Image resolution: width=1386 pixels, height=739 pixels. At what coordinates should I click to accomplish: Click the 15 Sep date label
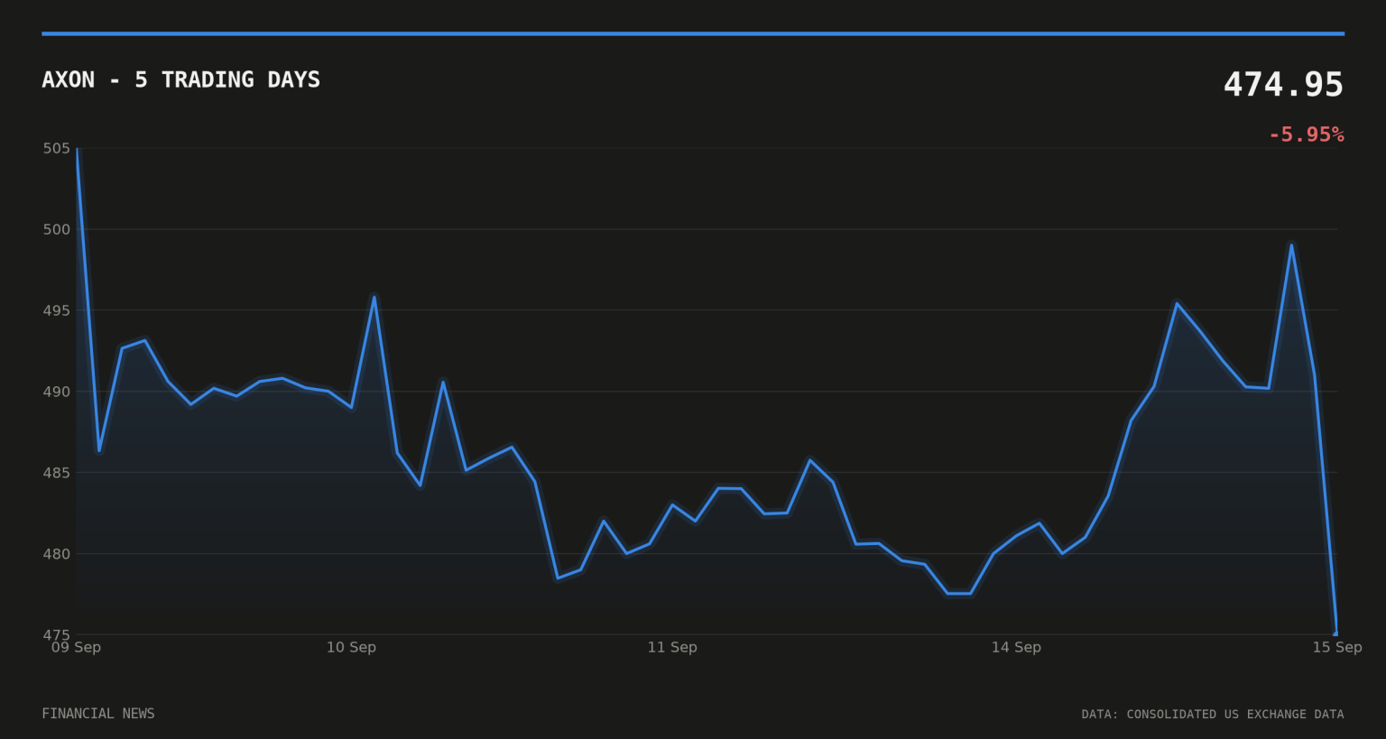click(1337, 647)
